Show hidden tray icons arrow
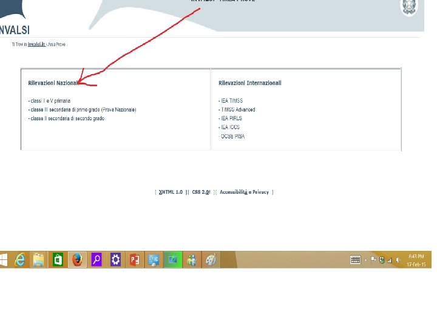Image resolution: width=437 pixels, height=328 pixels. pyautogui.click(x=365, y=261)
